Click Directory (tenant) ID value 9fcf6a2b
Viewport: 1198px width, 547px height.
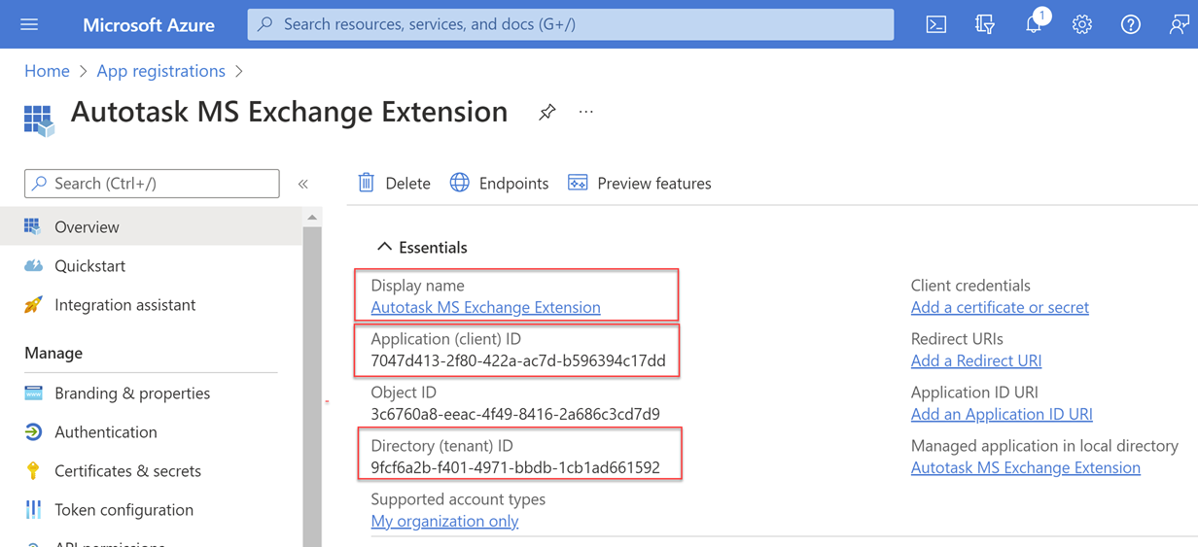point(515,467)
